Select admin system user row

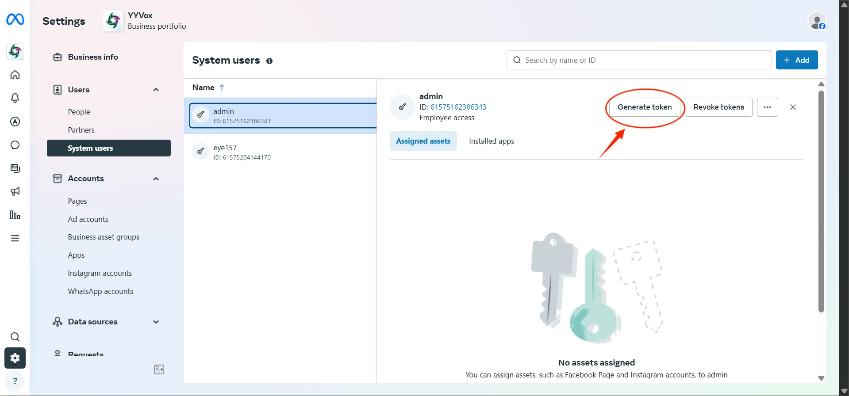click(283, 116)
